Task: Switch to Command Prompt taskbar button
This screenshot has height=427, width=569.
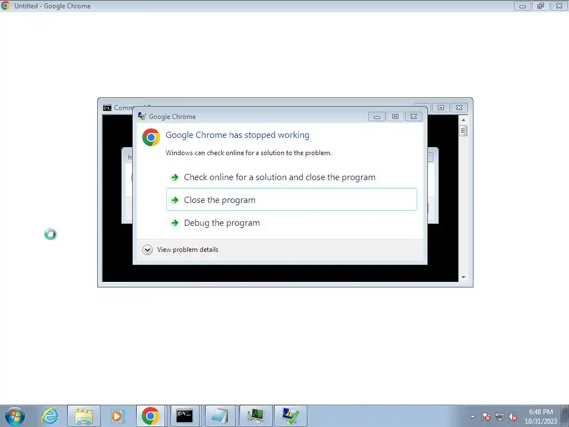Action: [x=184, y=416]
